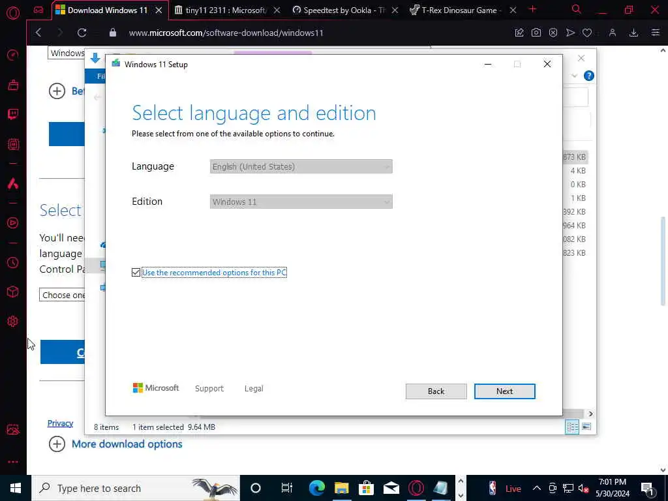
Task: Click the padlock site-security icon
Action: point(112,33)
